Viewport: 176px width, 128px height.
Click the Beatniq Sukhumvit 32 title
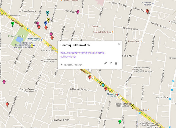point(75,45)
